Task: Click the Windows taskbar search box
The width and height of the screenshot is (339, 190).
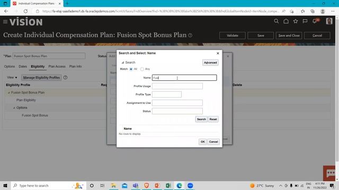Action: coord(48,185)
